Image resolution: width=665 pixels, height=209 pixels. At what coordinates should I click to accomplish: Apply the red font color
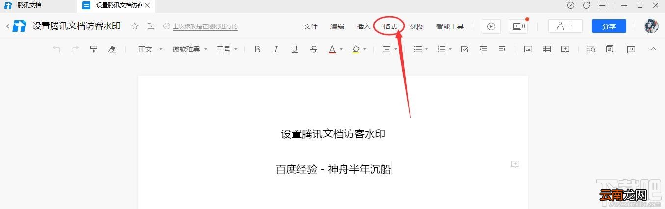332,49
